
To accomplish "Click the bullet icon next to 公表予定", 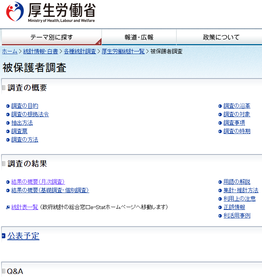I will click(3, 236).
